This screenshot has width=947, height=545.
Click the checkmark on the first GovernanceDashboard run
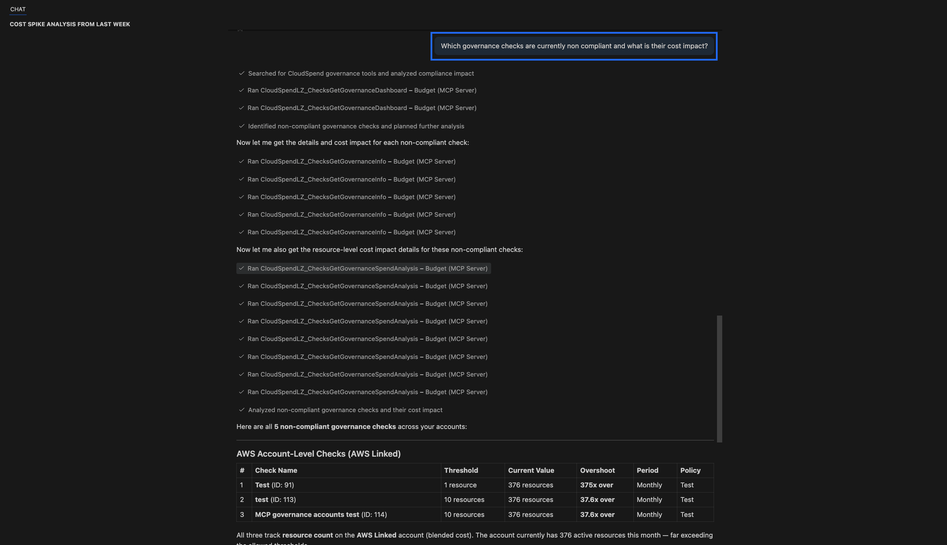242,90
